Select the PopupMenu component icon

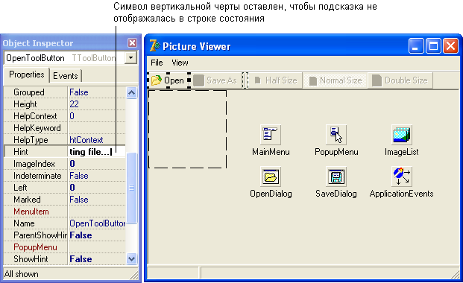point(336,134)
